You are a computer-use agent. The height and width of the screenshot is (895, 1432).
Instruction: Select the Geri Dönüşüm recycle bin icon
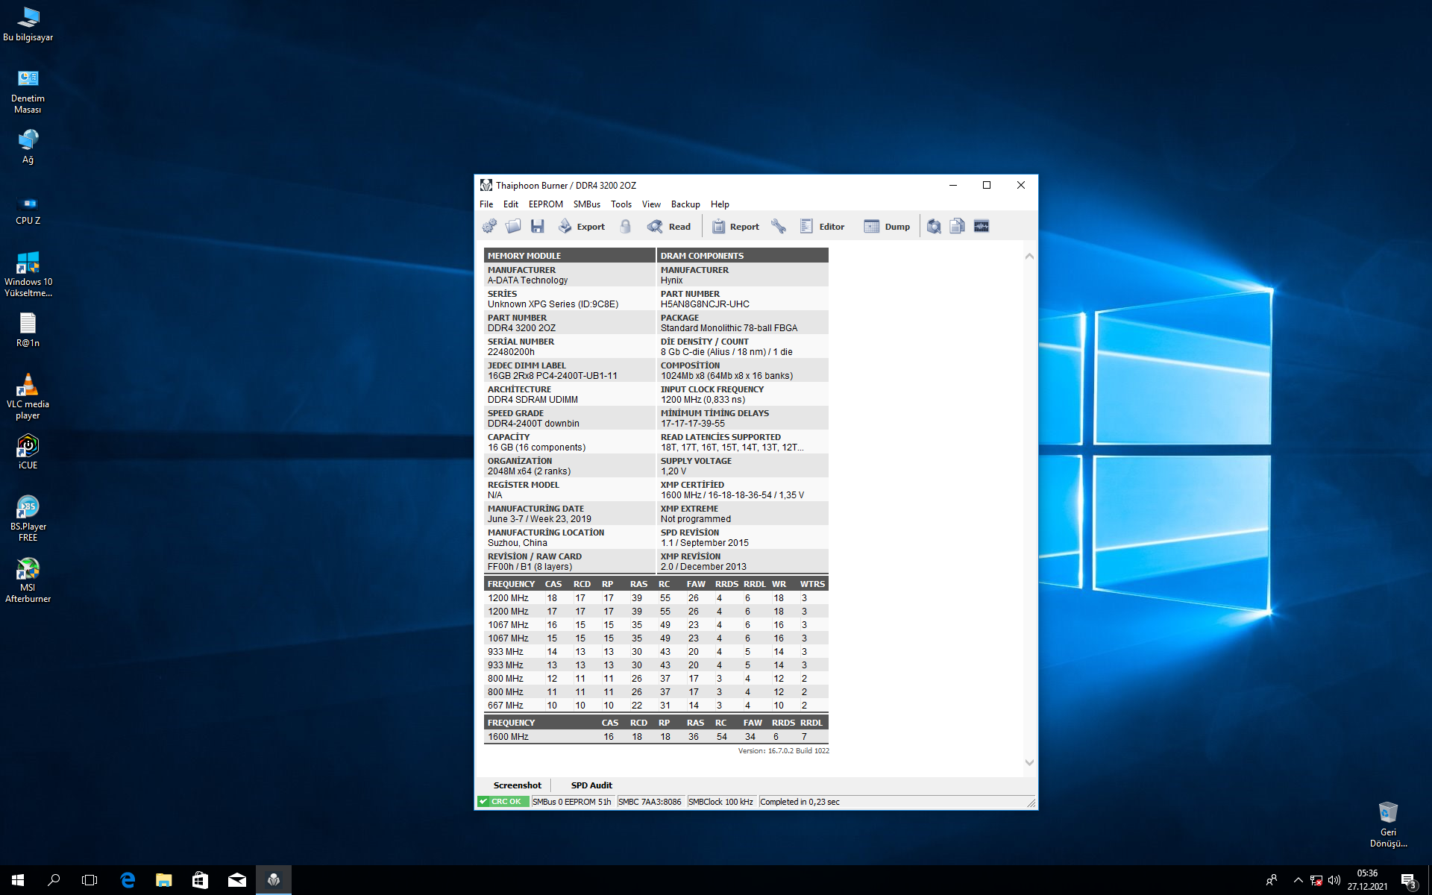[x=1388, y=824]
